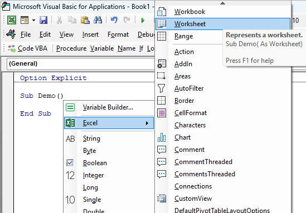Image resolution: width=306 pixels, height=213 pixels.
Task: Open the Procedure toolbar menu
Action: coord(71,48)
